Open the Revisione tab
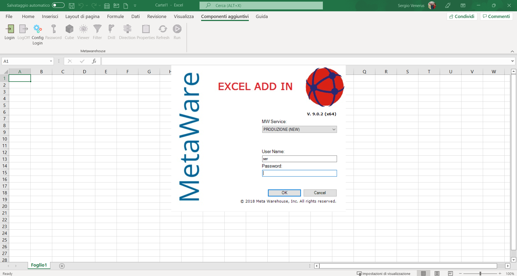 pos(157,16)
